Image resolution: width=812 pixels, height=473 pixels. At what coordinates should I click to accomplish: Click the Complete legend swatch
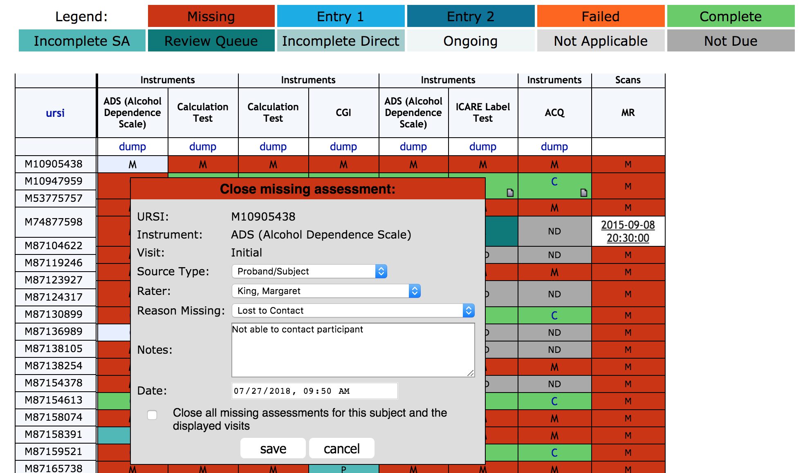(x=731, y=16)
